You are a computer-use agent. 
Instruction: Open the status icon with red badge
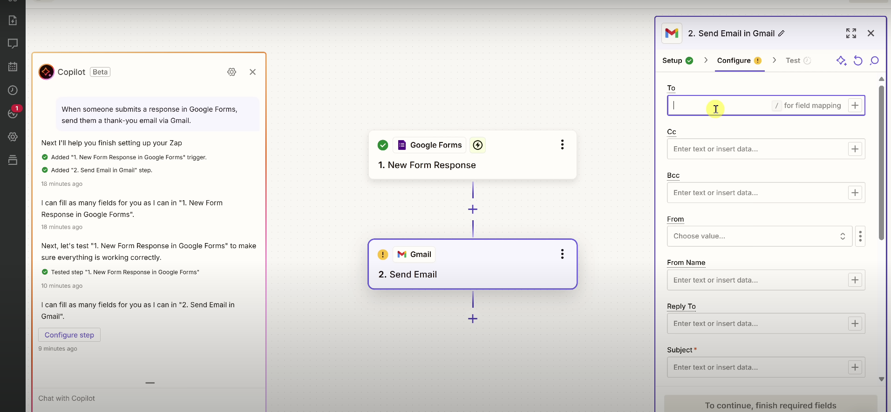pyautogui.click(x=13, y=112)
